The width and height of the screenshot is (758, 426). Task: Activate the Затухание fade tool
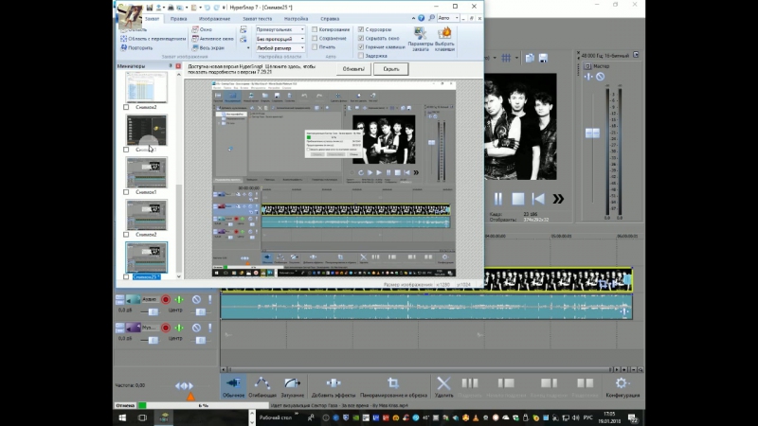[292, 383]
